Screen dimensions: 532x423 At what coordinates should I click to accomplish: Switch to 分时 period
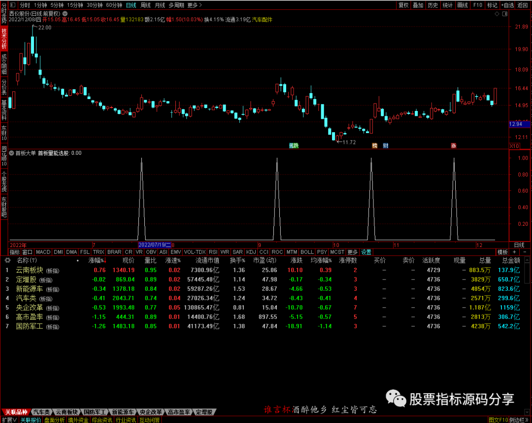click(x=25, y=5)
